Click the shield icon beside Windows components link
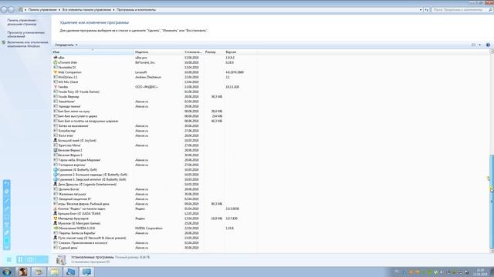This screenshot has height=277, width=494. click(x=4, y=42)
